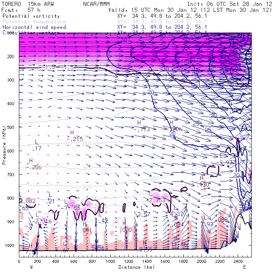
Task: Click the "Potential vorticity" legend label
Action: click(x=31, y=16)
